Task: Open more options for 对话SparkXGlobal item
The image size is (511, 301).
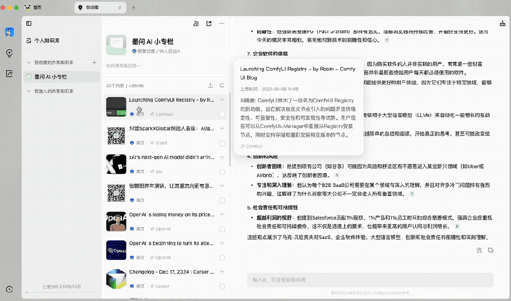Action: click(x=222, y=128)
